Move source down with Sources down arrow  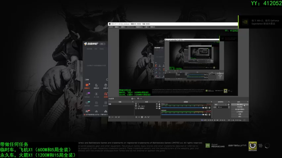[x=148, y=117]
